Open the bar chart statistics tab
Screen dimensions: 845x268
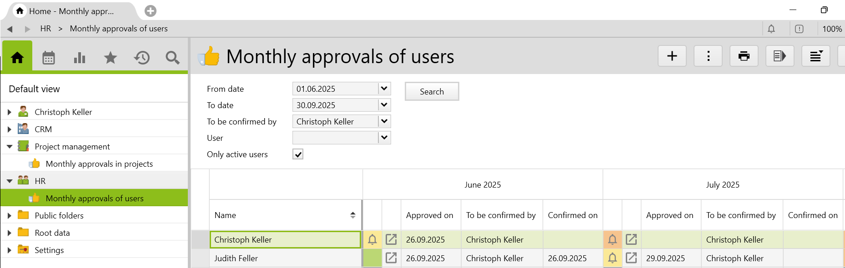click(x=80, y=58)
